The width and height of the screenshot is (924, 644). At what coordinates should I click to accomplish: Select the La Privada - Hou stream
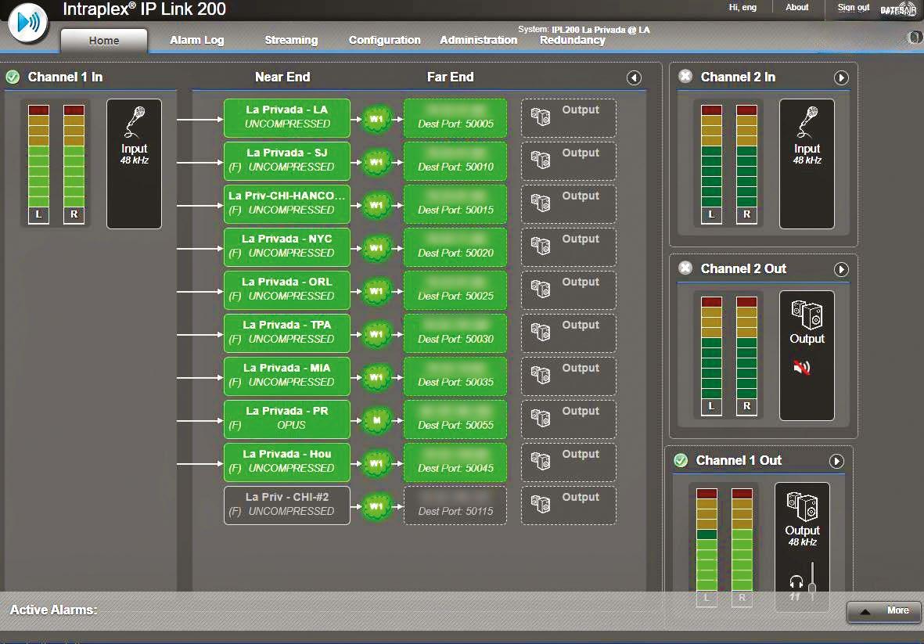pyautogui.click(x=287, y=462)
